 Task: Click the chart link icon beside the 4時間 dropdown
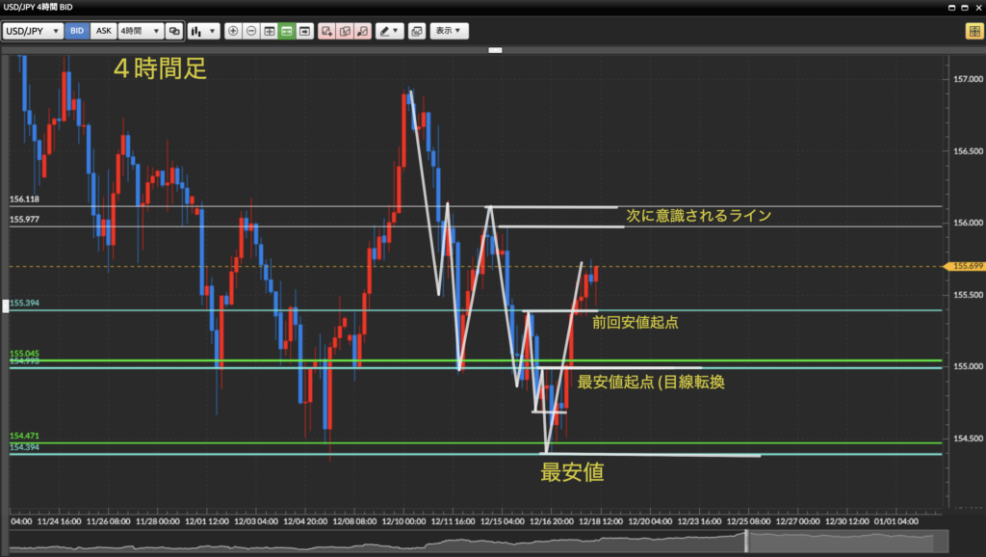click(x=173, y=31)
